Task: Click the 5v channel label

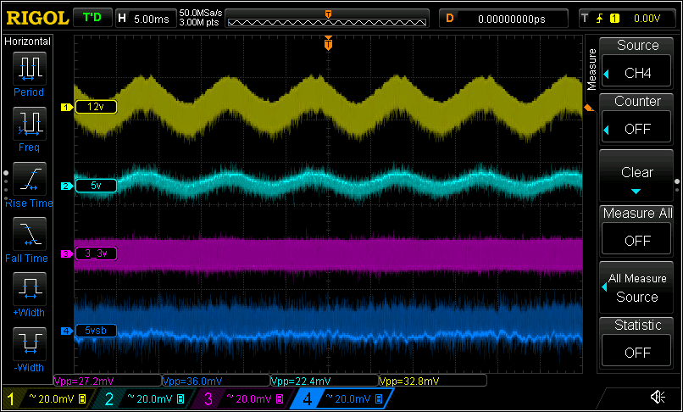Action: pyautogui.click(x=97, y=186)
